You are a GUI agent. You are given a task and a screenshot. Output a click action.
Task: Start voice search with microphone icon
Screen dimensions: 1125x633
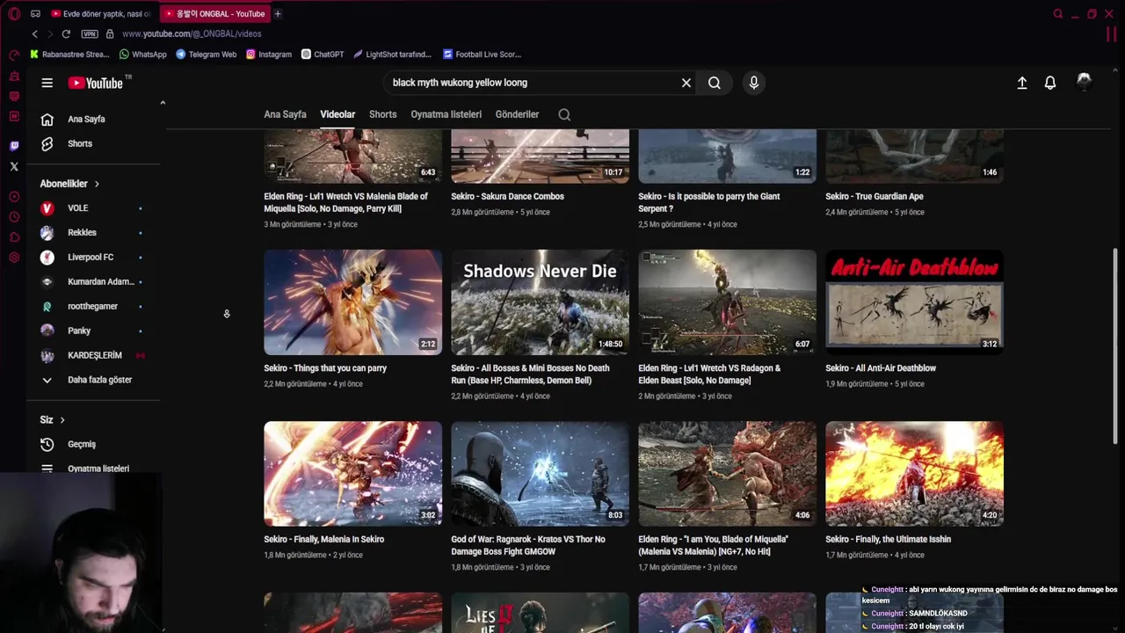(753, 83)
